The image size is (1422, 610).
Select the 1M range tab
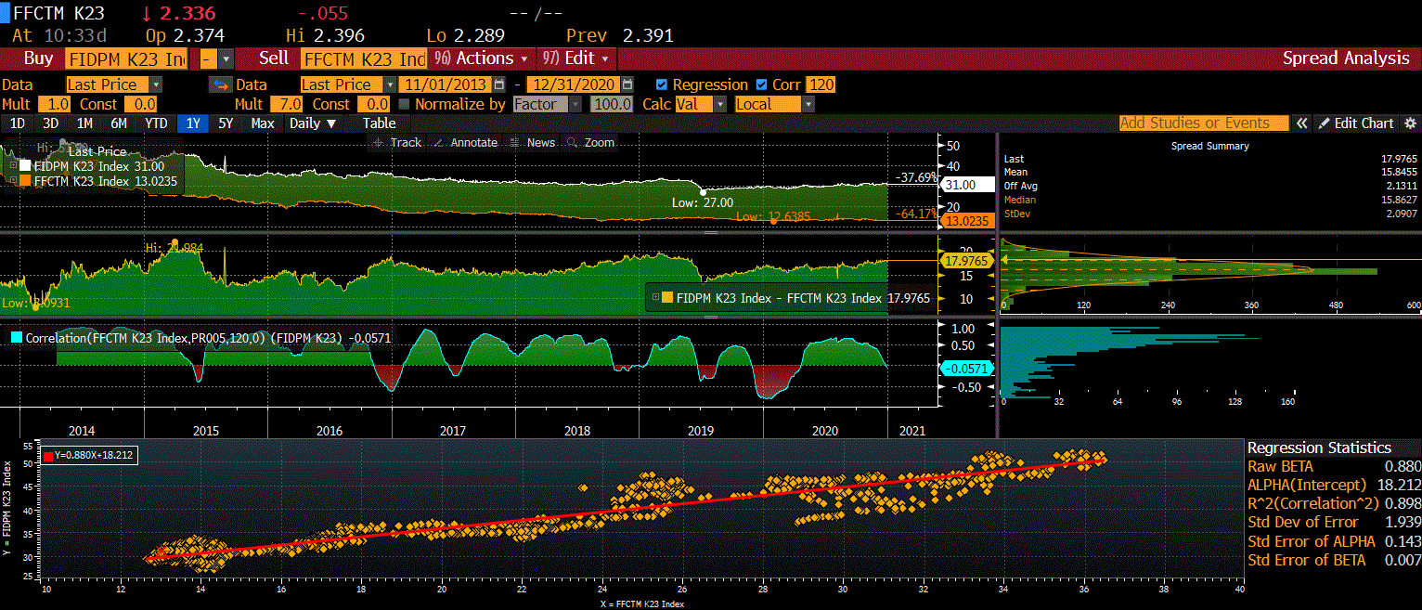[x=84, y=123]
